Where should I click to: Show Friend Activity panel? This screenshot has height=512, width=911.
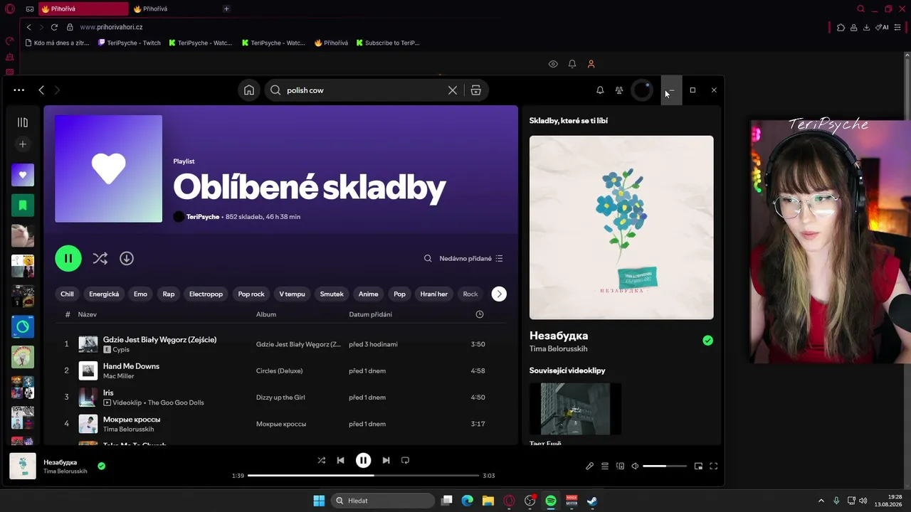point(619,90)
